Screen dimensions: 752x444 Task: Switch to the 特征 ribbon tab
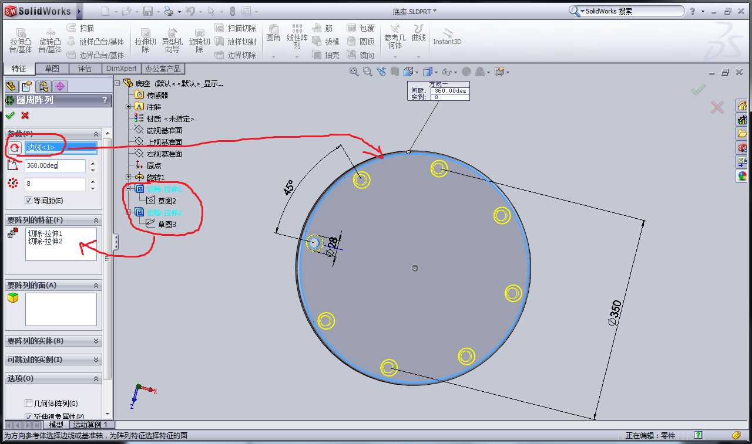coord(19,69)
